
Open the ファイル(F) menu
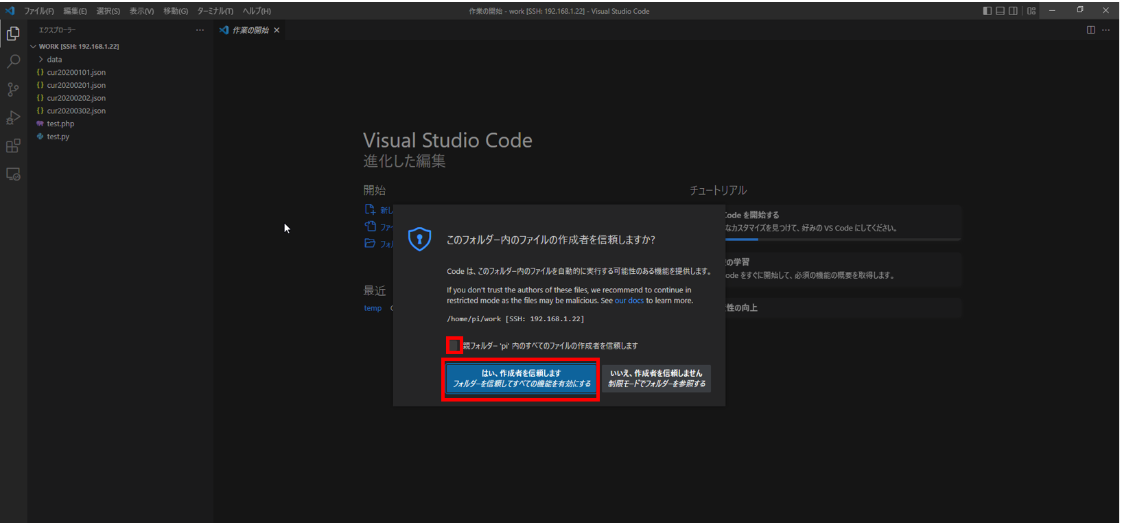pyautogui.click(x=39, y=11)
